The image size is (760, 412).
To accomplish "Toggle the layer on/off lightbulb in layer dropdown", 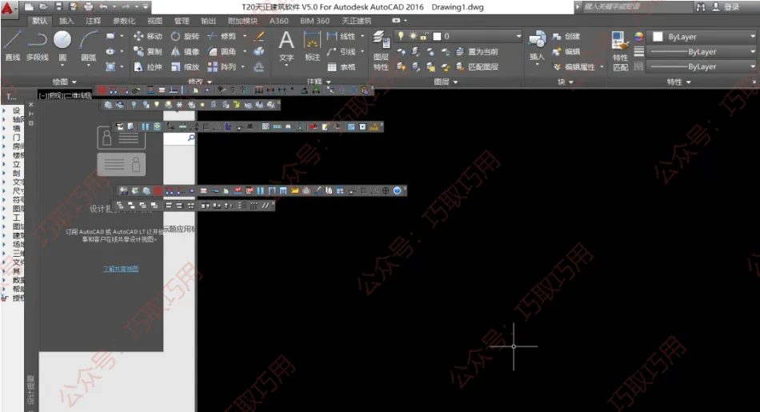I will pyautogui.click(x=401, y=36).
